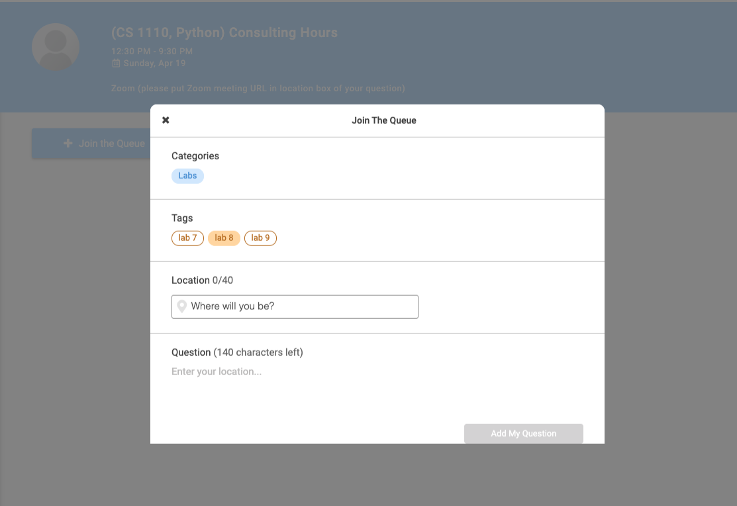The width and height of the screenshot is (737, 506).
Task: Click the profile avatar in the header
Action: click(56, 47)
